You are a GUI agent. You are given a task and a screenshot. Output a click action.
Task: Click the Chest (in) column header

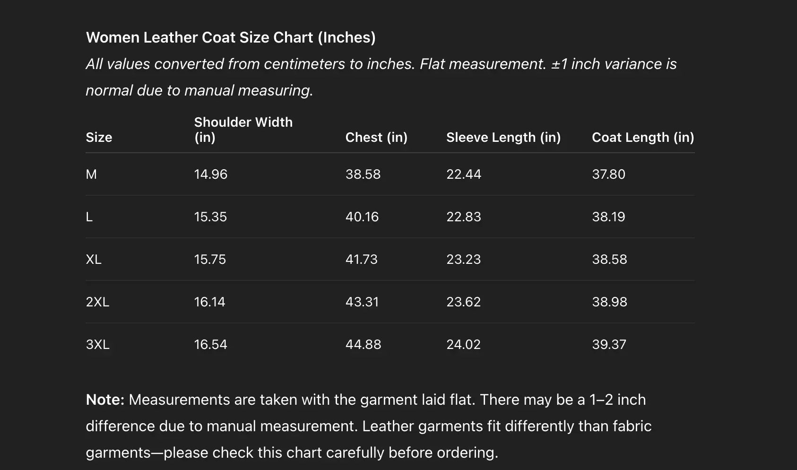[x=376, y=137]
